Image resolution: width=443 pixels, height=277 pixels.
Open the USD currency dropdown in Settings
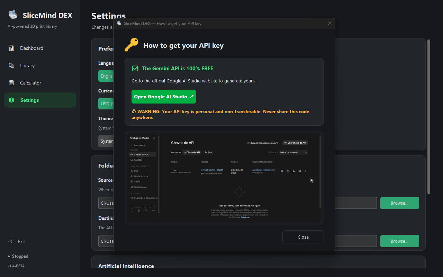click(x=106, y=104)
